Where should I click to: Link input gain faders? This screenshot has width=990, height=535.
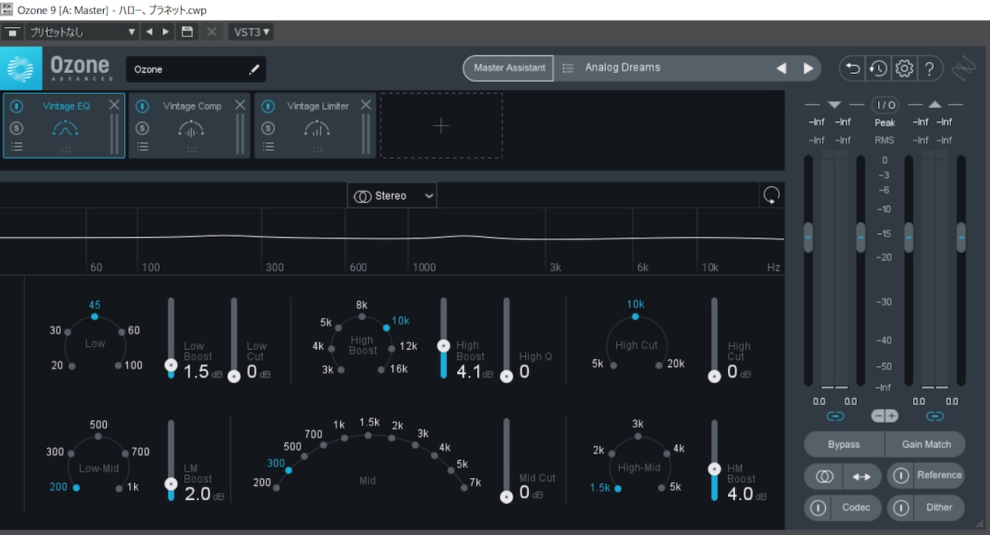pos(835,416)
